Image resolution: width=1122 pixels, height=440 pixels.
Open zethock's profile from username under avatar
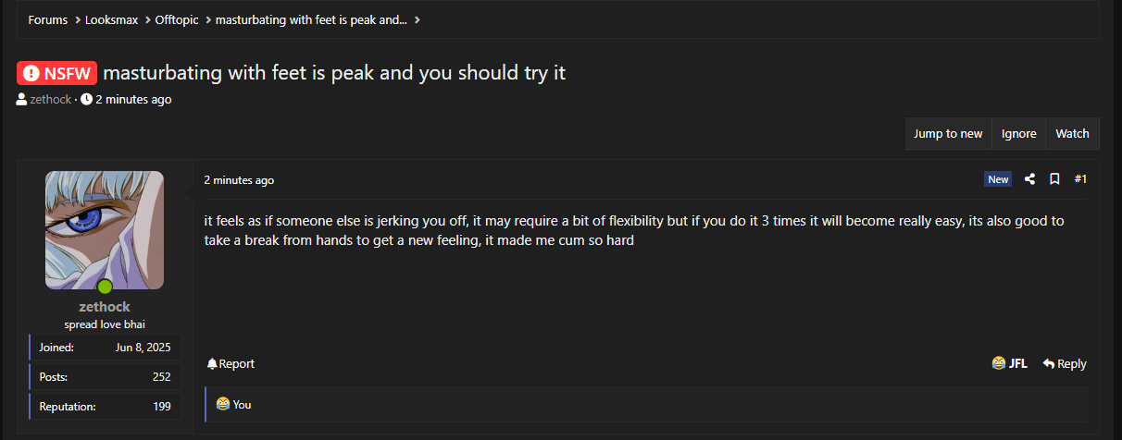click(105, 307)
